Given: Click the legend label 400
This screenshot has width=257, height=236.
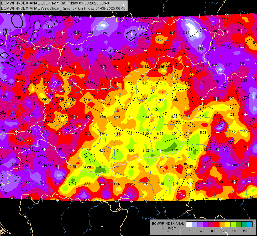Looking at the screenshot, I should click(x=203, y=231).
